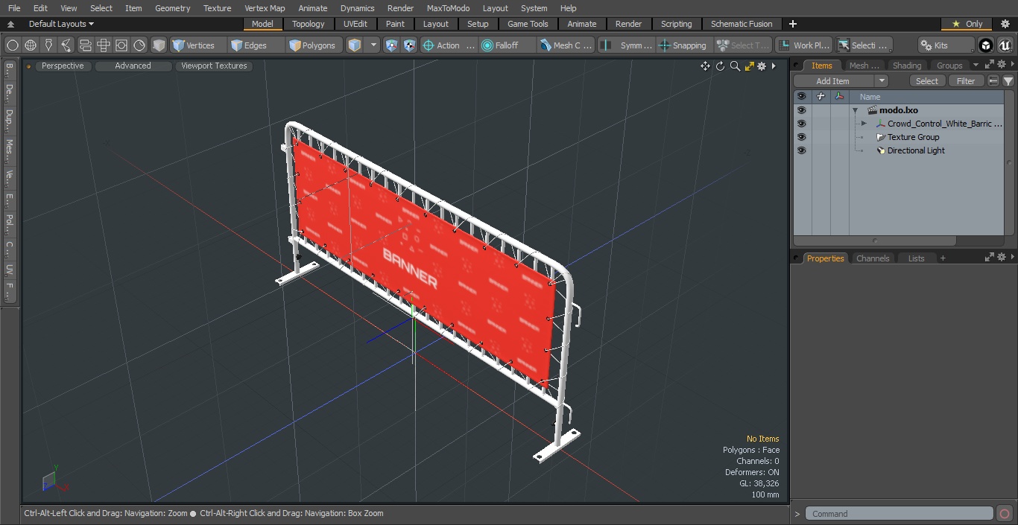
Task: Click the stacked-rounded-bars icon in the toolbar
Action: 85,45
